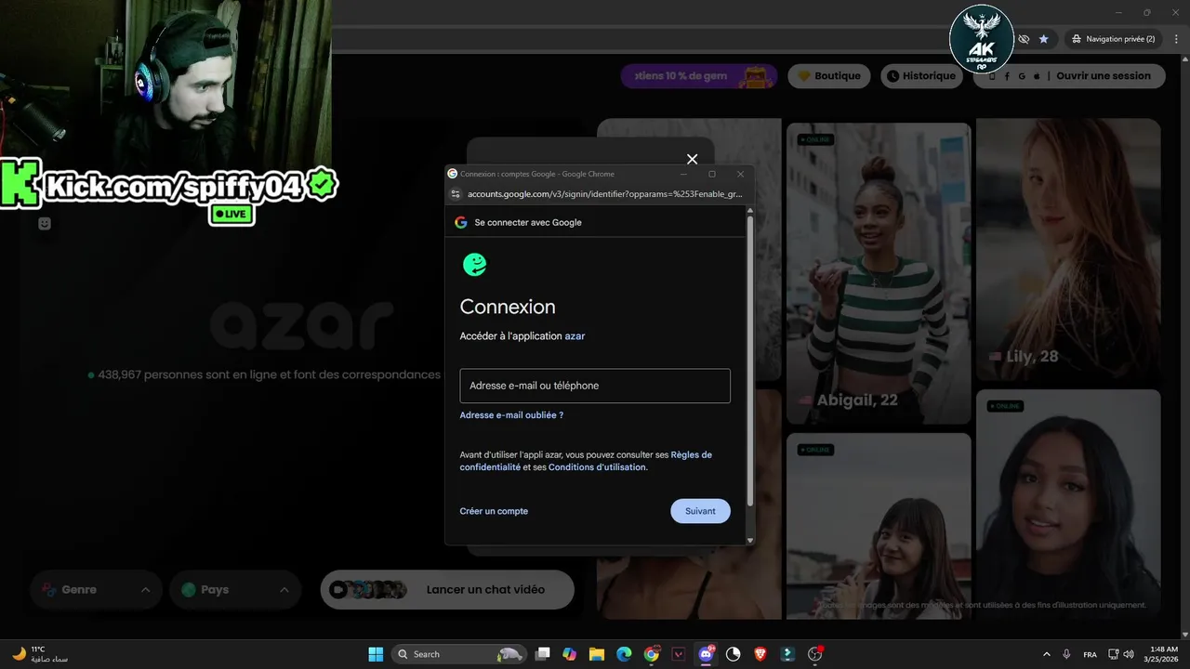Open the app with red badge at taskbar end
Viewport: 1190px width, 669px height.
[815, 654]
